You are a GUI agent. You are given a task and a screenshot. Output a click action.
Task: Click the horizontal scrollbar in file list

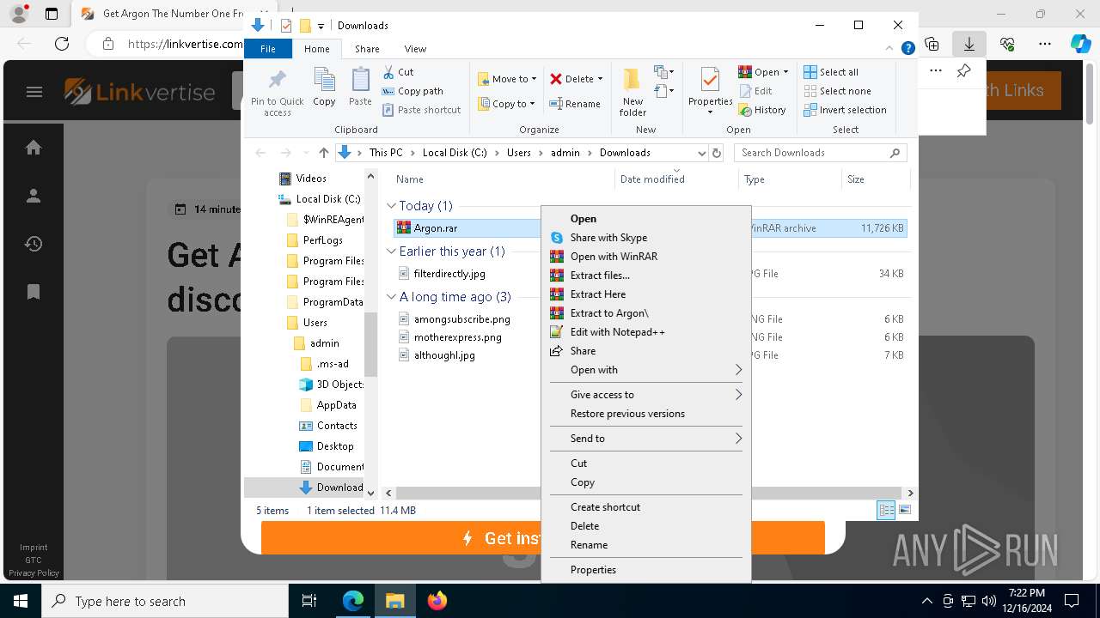click(649, 494)
